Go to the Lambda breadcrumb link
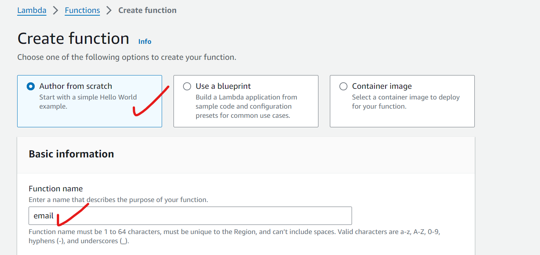 tap(32, 10)
